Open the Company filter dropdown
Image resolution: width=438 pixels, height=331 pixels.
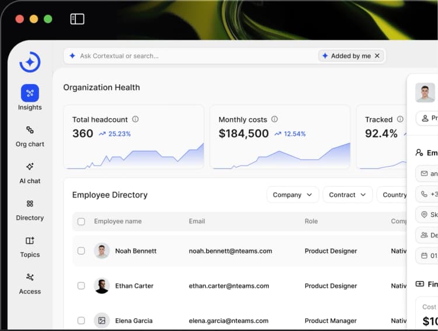tap(293, 195)
